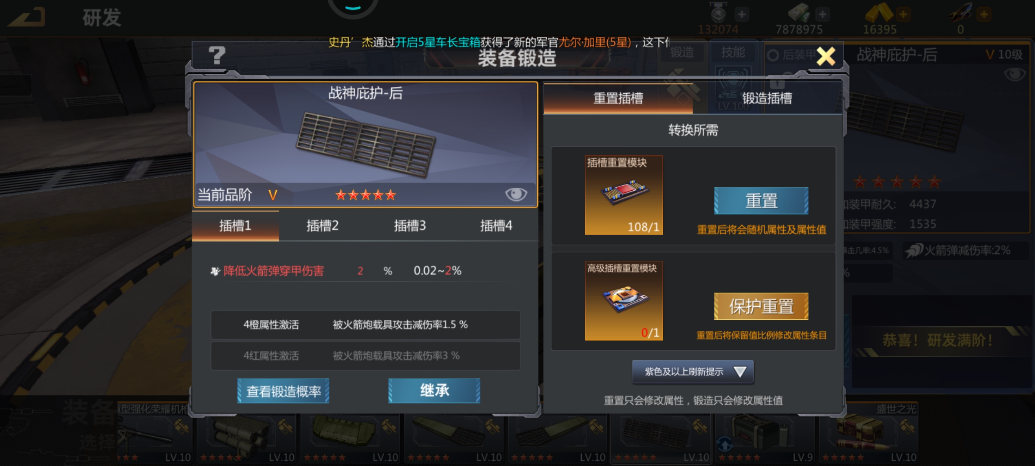
Task: Toggle the eye icon under V 10级
Action: pos(1014,74)
